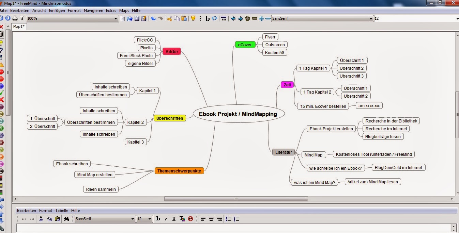
Task: Add the question mark icon from sidebar
Action: coord(1,50)
